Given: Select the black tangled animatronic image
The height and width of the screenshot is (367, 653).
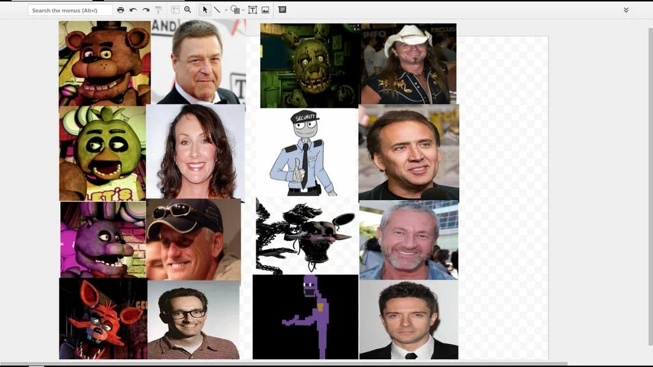Looking at the screenshot, I should 307,236.
